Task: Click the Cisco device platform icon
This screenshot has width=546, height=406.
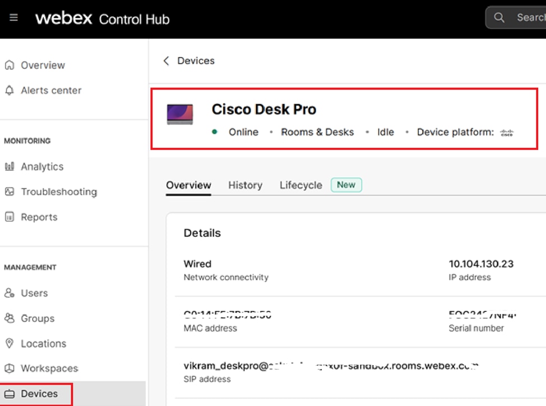Action: coord(507,133)
